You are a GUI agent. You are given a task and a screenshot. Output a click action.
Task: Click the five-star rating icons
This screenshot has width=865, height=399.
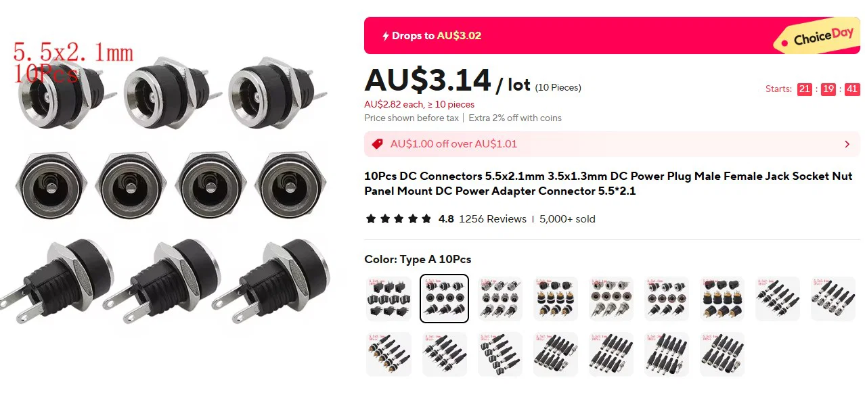click(398, 219)
